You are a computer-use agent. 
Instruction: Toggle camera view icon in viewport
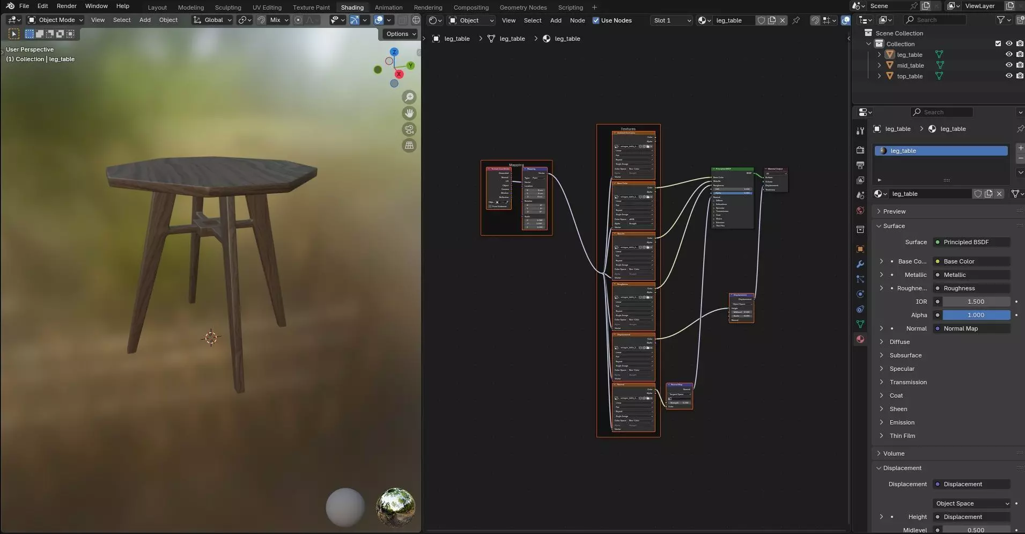409,129
